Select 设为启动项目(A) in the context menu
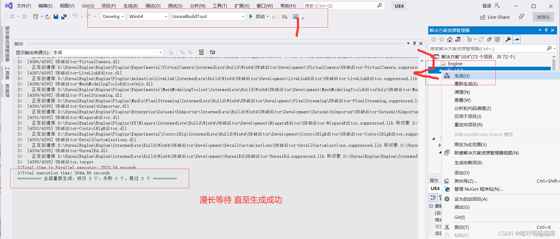 point(501,199)
